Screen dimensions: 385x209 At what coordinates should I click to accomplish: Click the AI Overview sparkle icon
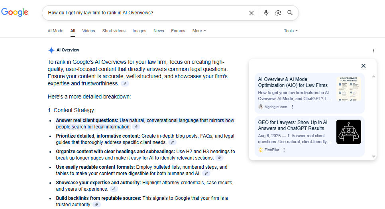51,50
